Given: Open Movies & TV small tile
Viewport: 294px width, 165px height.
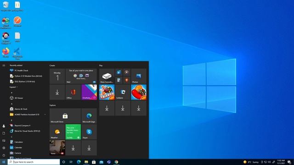Looking at the screenshot, I should 119,72.
